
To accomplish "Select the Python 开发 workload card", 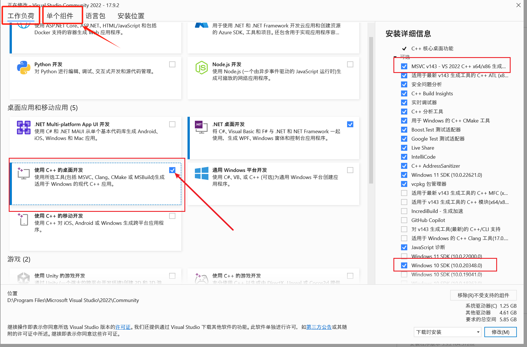I will [95, 78].
